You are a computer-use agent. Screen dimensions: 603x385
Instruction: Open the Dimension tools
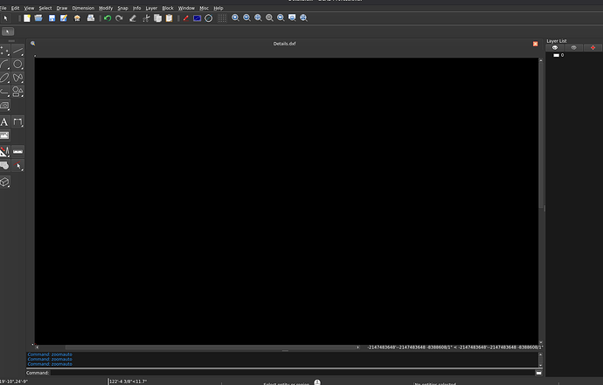click(17, 122)
